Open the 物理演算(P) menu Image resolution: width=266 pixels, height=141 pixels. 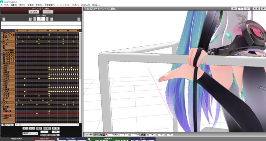pyautogui.click(x=50, y=5)
